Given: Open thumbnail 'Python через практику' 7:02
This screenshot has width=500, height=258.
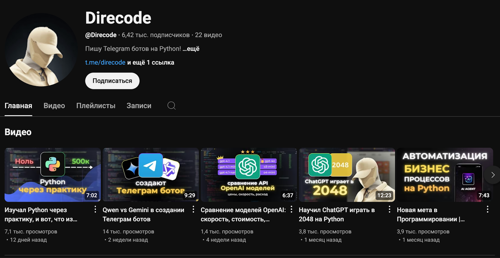Looking at the screenshot, I should tap(52, 175).
